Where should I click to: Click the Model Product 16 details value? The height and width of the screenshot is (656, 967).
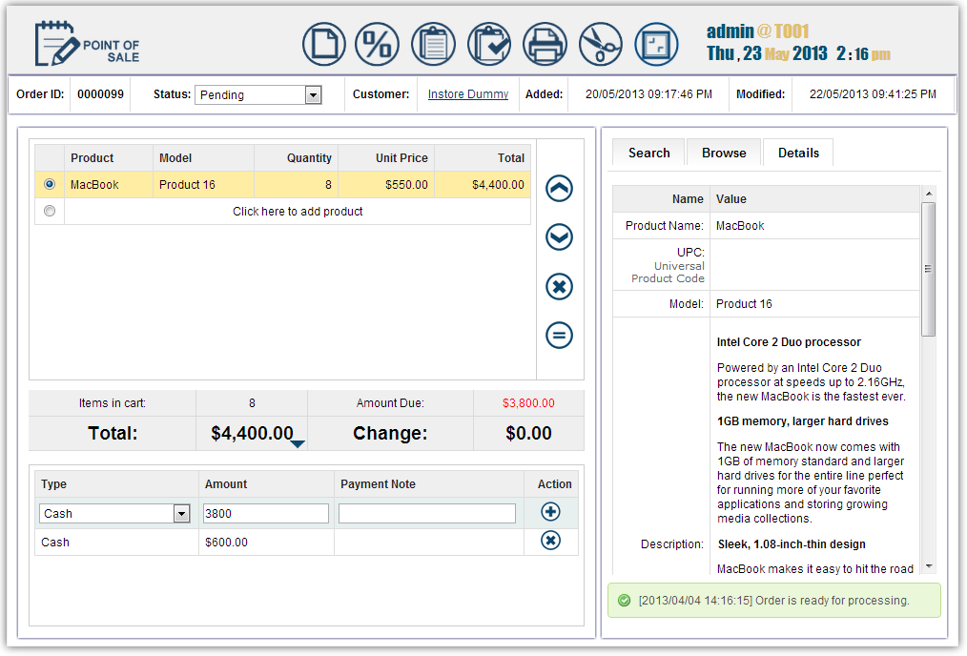744,304
